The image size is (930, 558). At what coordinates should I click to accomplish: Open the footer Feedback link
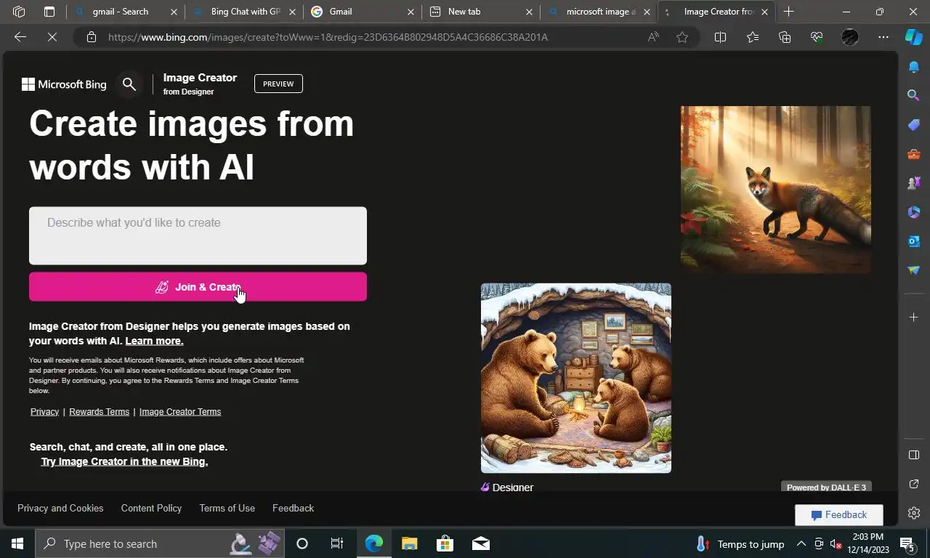click(293, 508)
